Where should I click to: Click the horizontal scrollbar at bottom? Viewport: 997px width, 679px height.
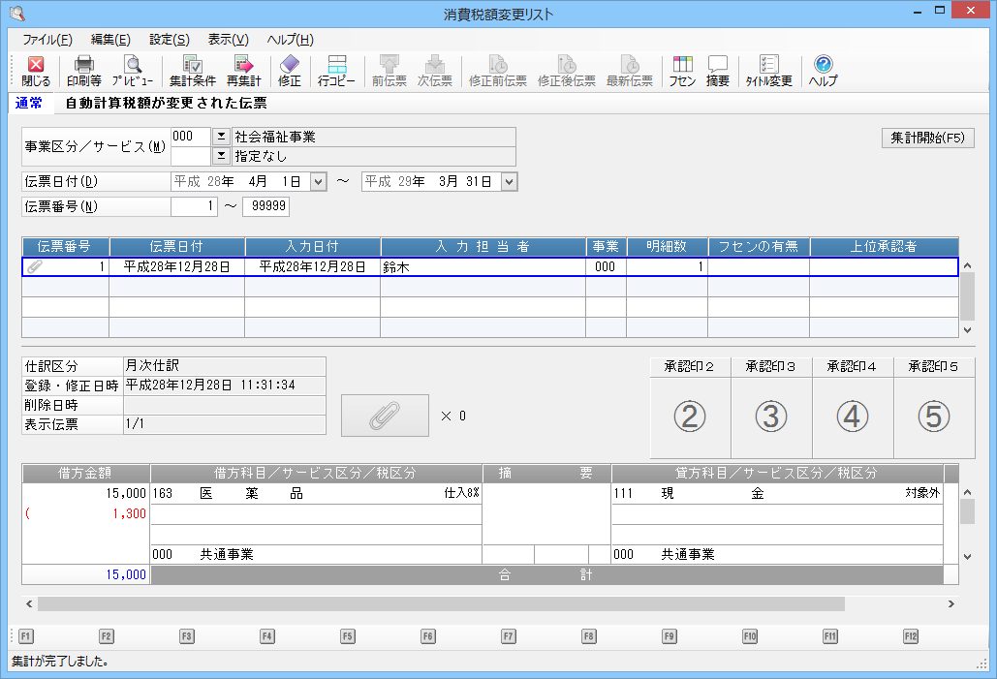pyautogui.click(x=441, y=603)
